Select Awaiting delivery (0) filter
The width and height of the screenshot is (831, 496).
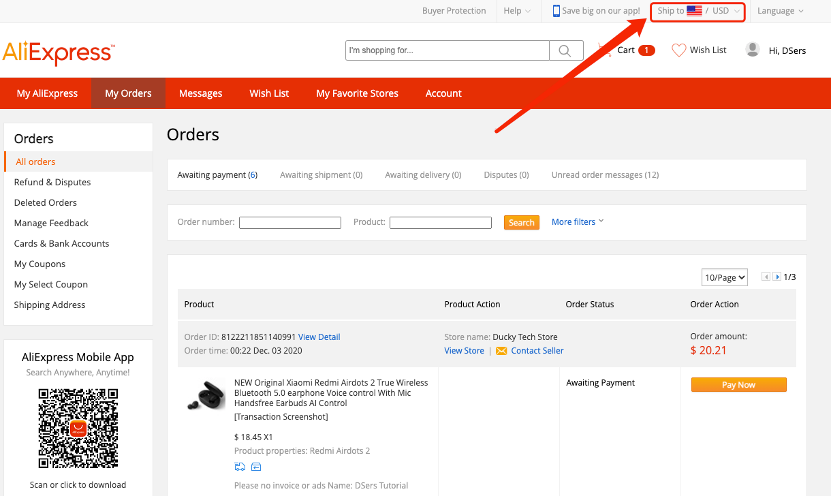(x=423, y=175)
